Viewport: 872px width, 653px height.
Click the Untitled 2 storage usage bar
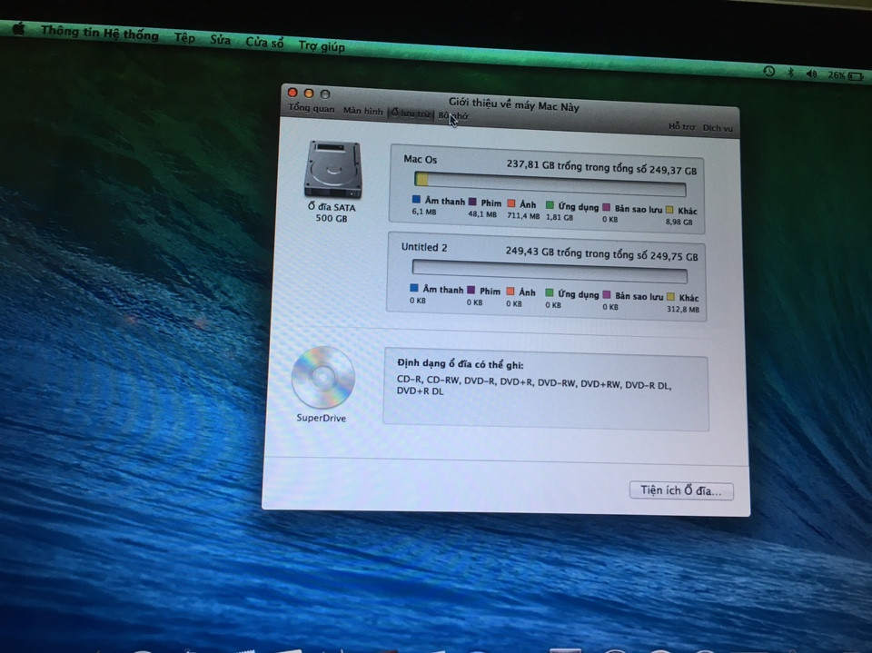pos(550,272)
